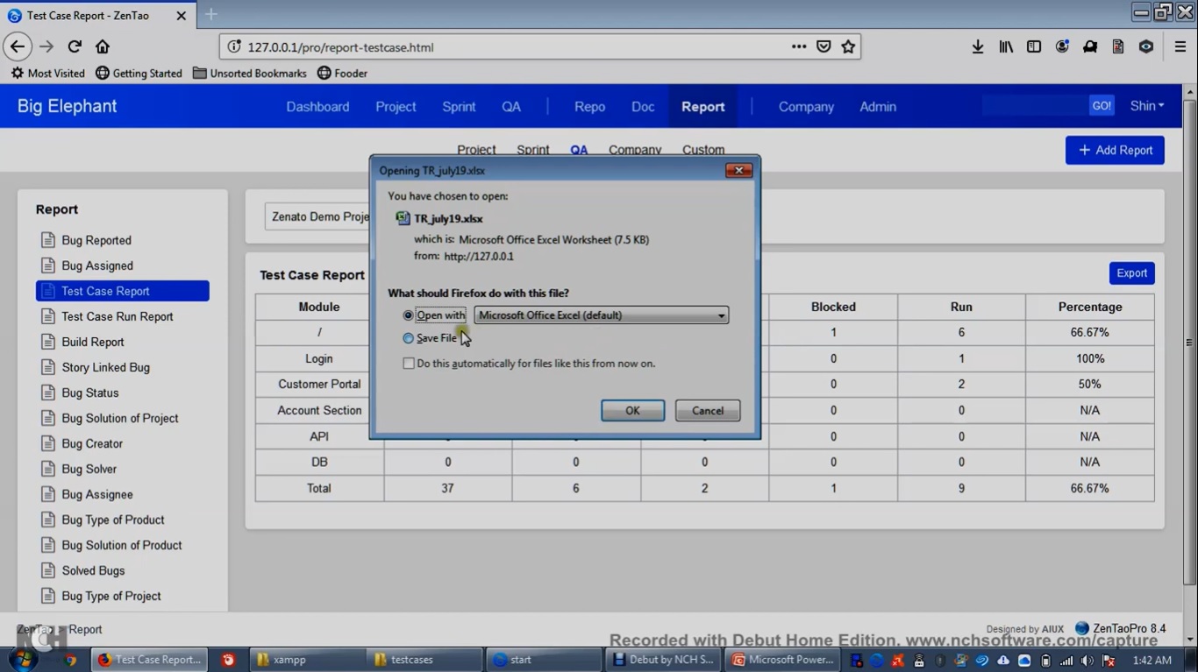Click the network signal tray icon
This screenshot has height=672, width=1198.
(1066, 661)
